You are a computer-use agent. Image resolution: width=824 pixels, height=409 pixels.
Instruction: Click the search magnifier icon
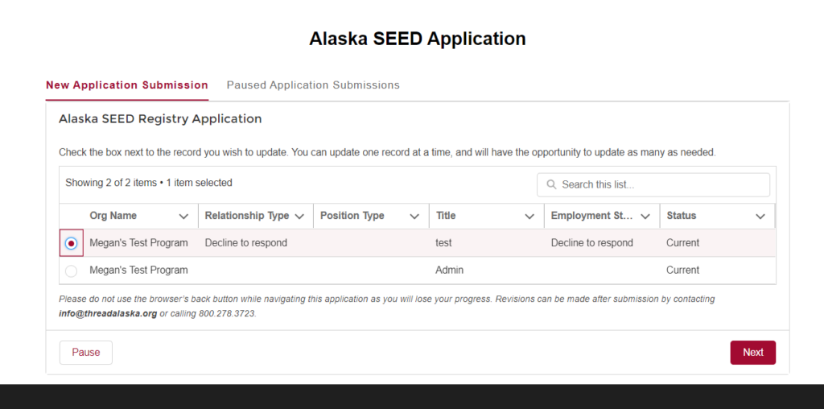click(x=551, y=184)
